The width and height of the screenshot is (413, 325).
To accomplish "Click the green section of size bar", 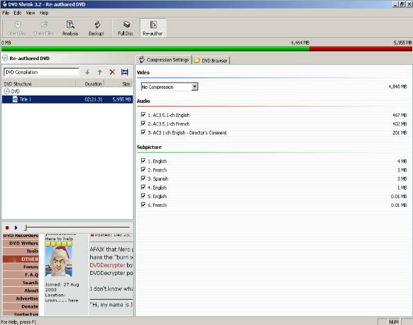I will tap(156, 49).
